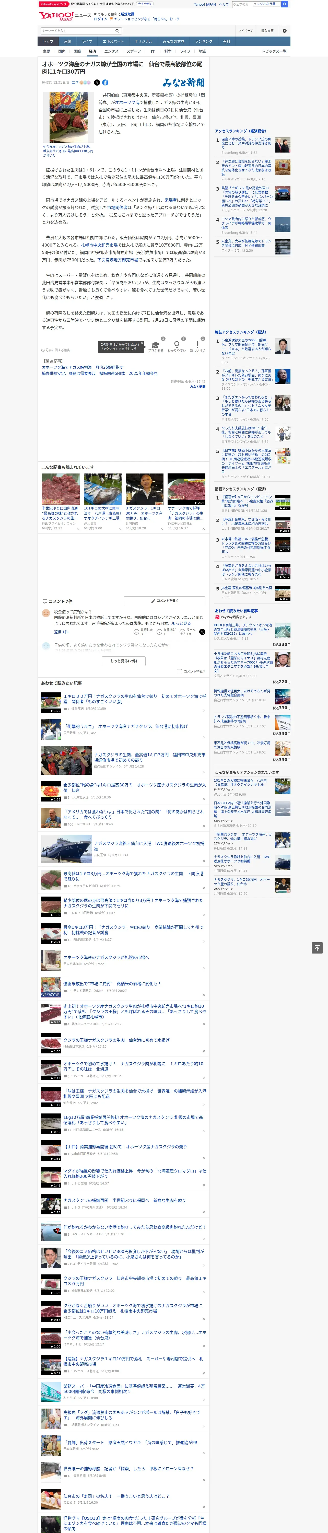Image resolution: width=328 pixels, height=1533 pixels.
Task: Open comments via the speech bubble count icon
Action: pyautogui.click(x=75, y=83)
